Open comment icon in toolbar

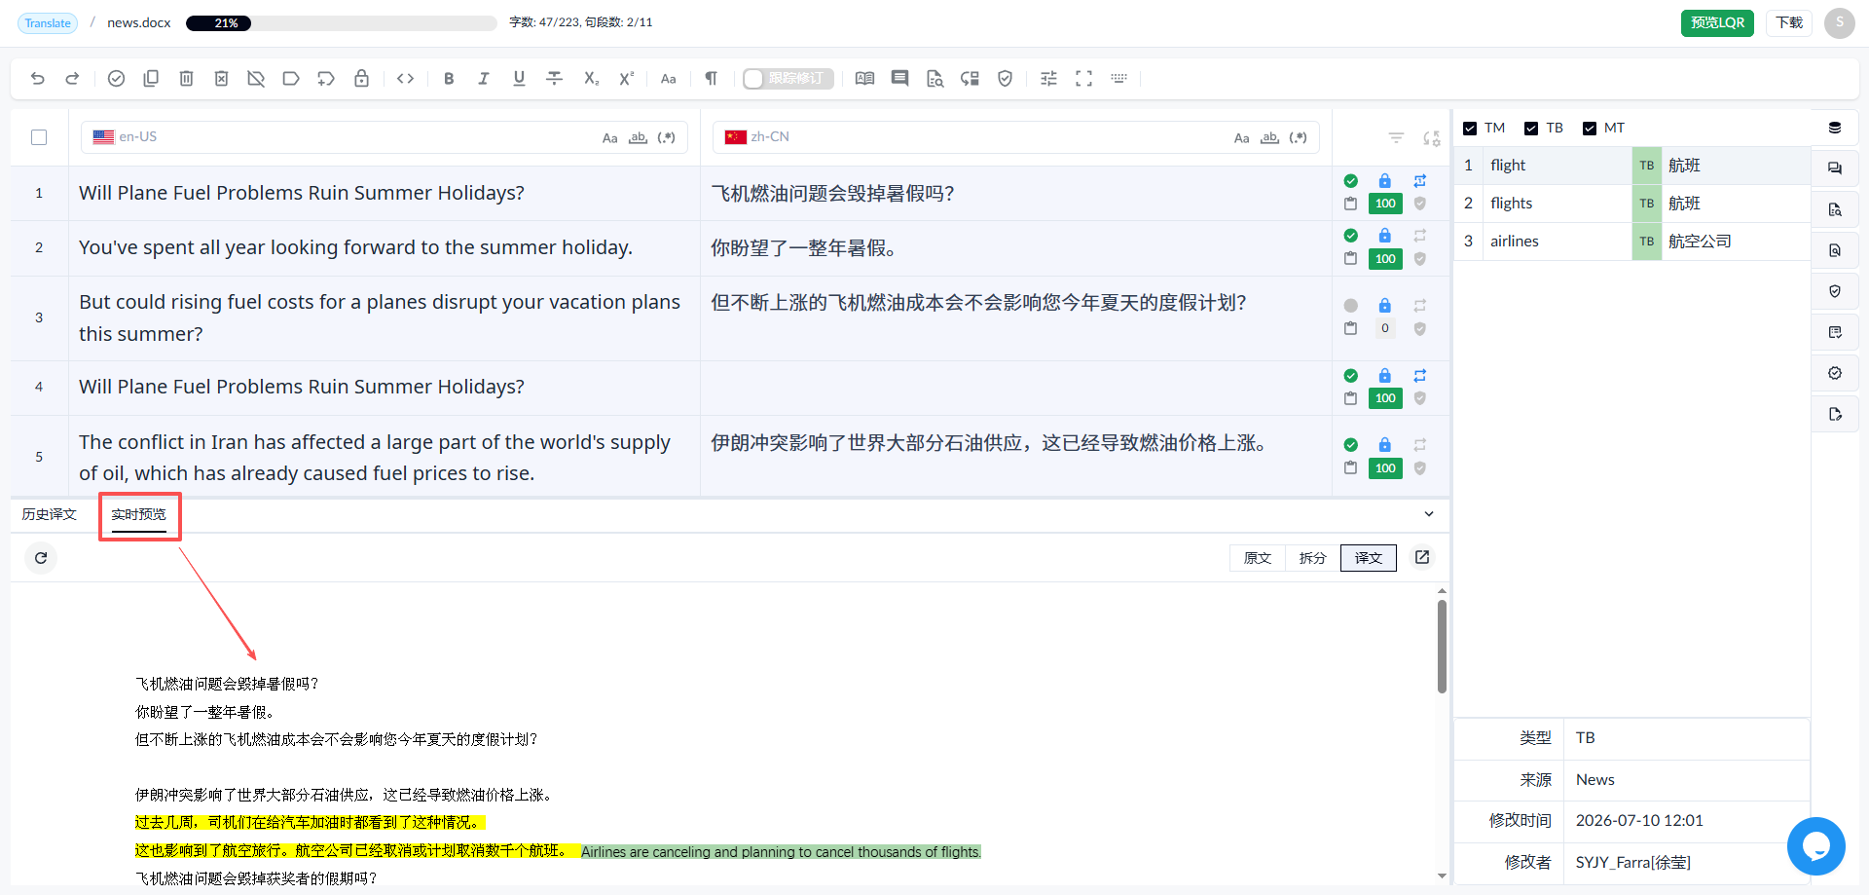899,79
